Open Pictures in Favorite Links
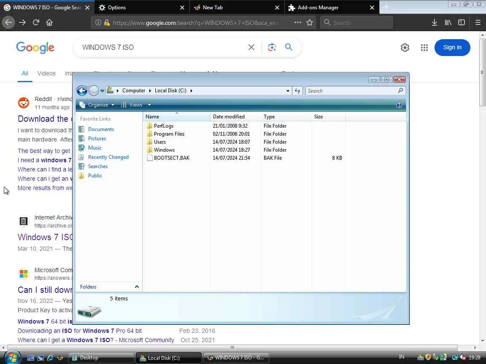486x364 pixels. click(x=97, y=139)
